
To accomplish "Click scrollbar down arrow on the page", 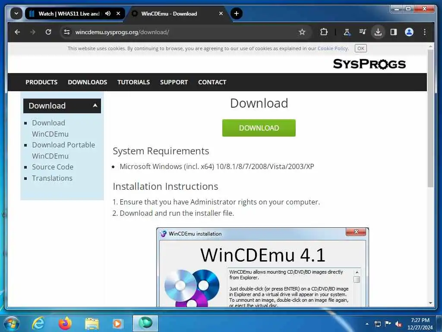I will pyautogui.click(x=430, y=303).
